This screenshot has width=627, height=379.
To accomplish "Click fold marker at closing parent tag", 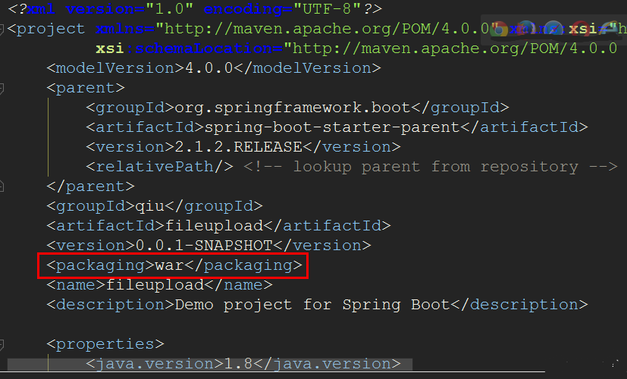I will coord(2,186).
